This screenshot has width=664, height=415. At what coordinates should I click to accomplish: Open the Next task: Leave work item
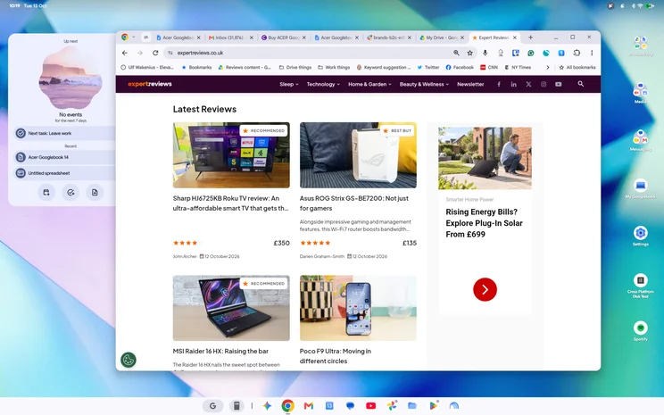(x=64, y=133)
